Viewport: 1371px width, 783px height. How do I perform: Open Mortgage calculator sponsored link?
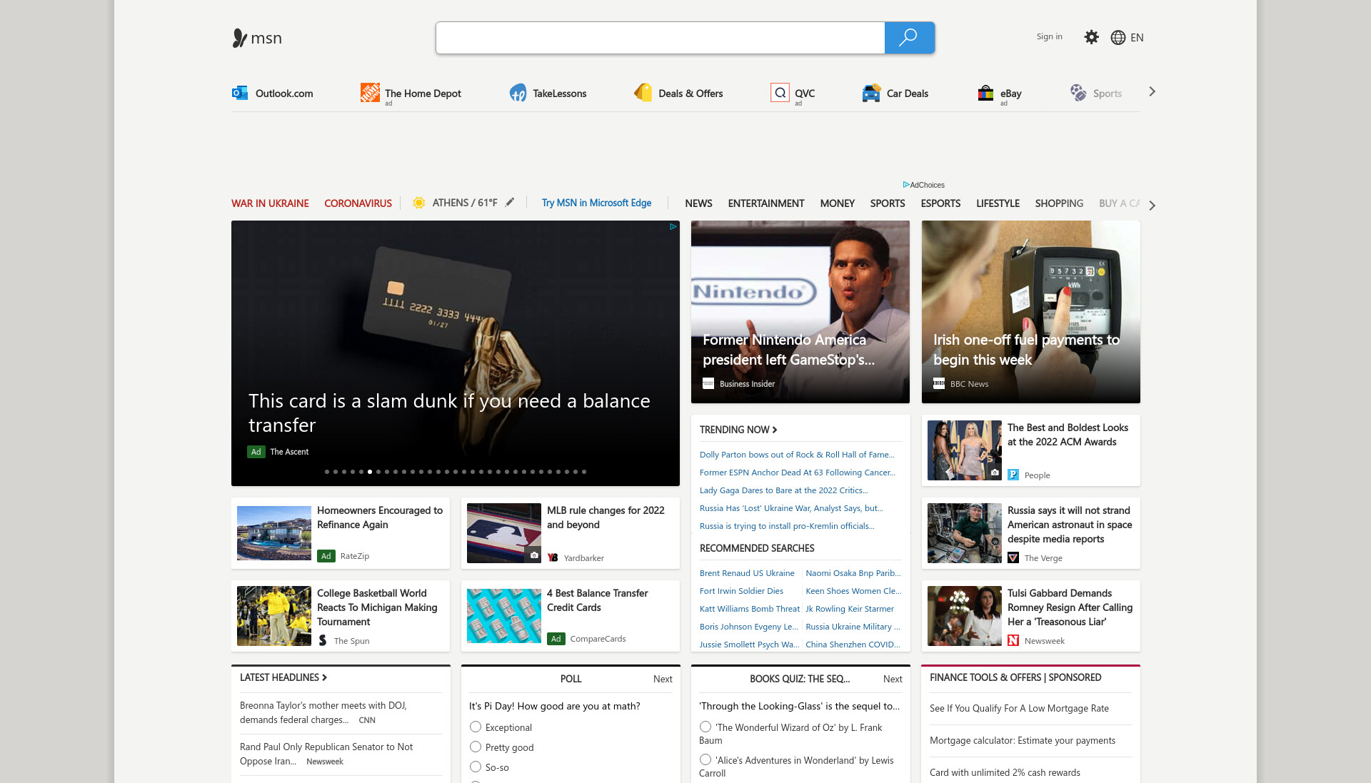(1022, 740)
